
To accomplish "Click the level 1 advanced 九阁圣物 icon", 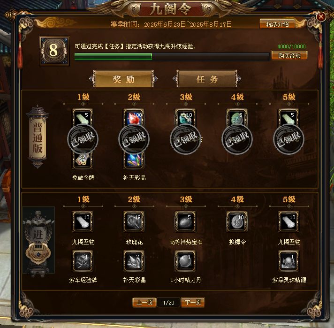I will pos(83,221).
